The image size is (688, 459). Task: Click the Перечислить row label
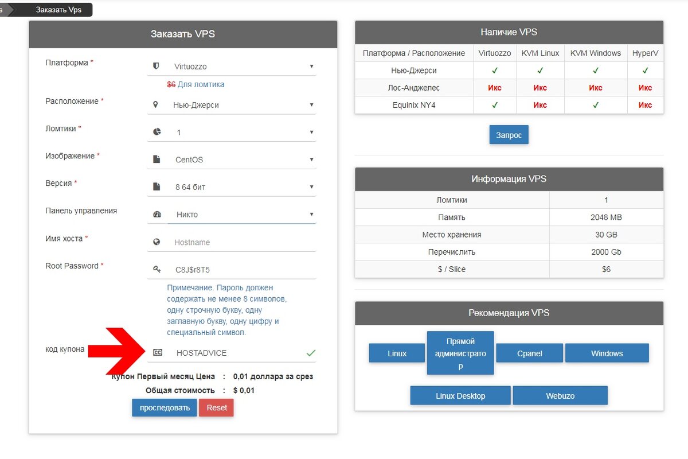(452, 252)
